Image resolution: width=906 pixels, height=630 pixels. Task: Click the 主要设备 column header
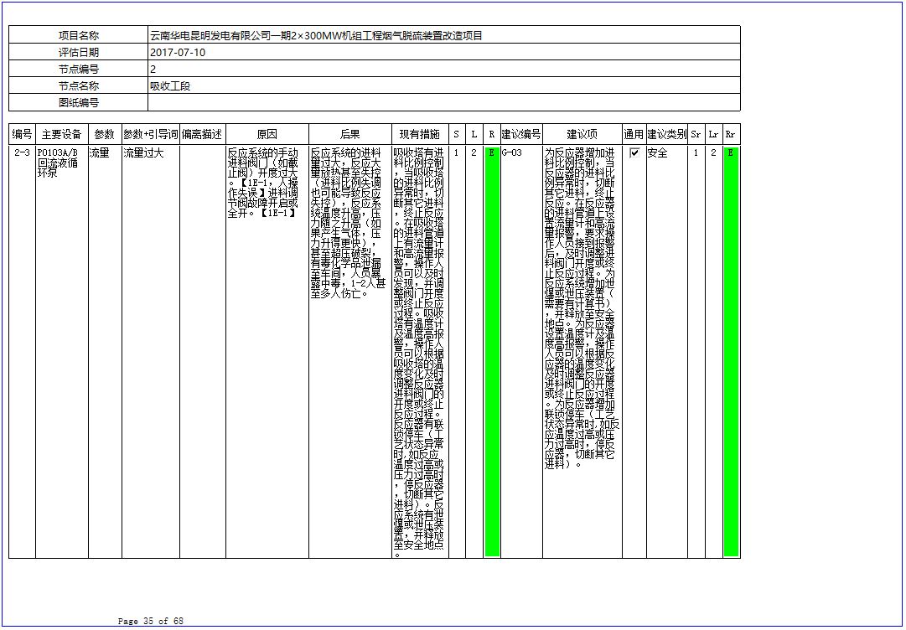point(62,134)
